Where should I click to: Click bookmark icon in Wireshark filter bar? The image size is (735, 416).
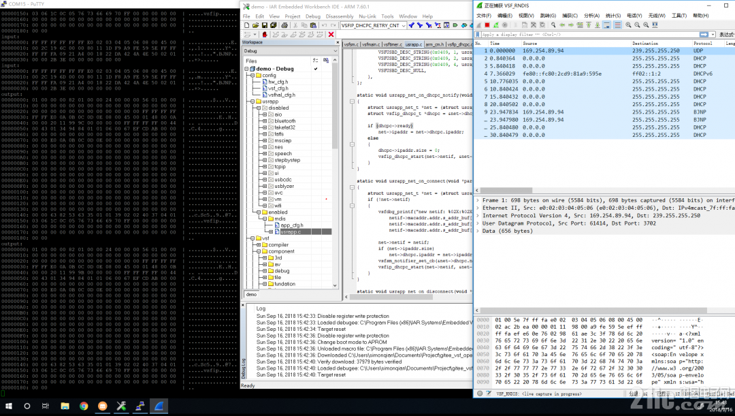point(478,34)
